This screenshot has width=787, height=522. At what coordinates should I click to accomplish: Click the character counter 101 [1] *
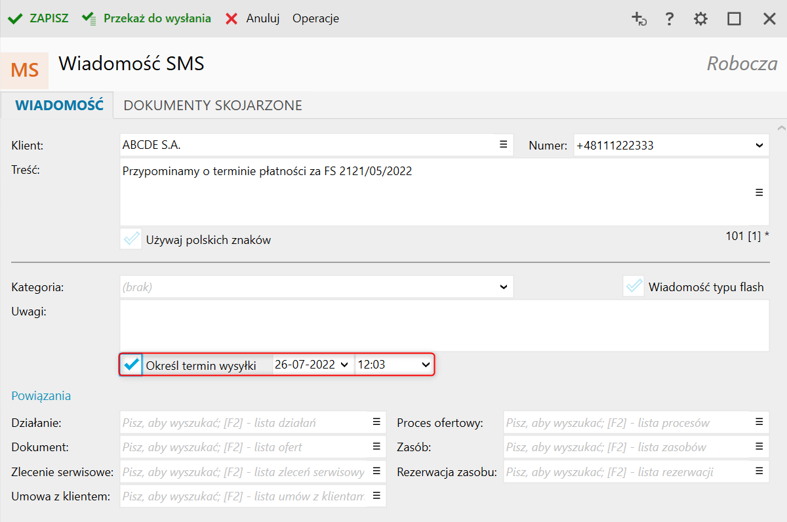747,236
